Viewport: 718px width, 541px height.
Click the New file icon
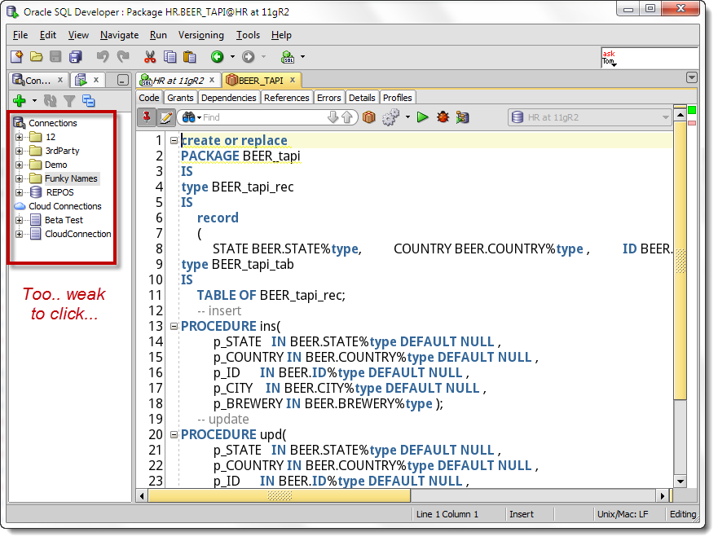(x=16, y=57)
